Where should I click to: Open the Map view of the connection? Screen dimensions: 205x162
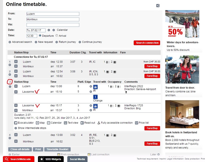[x=37, y=123]
